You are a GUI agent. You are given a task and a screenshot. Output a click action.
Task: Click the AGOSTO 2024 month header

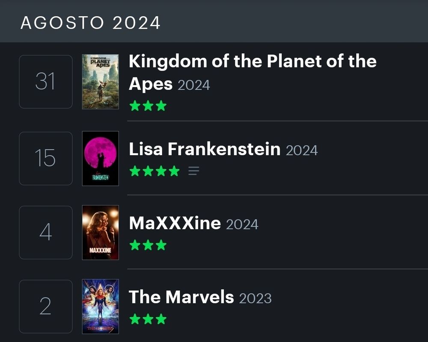click(90, 23)
